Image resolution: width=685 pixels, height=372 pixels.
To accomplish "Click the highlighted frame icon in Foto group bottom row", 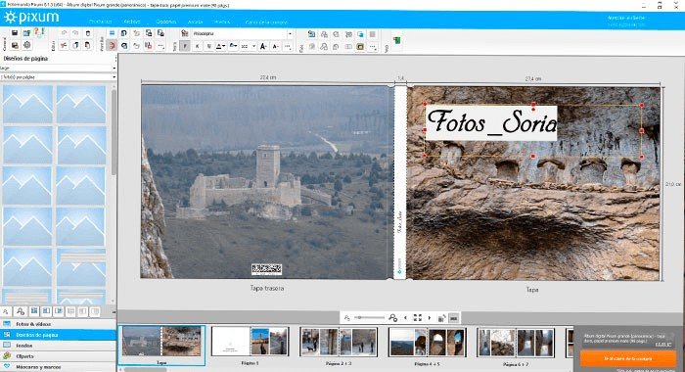I will point(360,46).
